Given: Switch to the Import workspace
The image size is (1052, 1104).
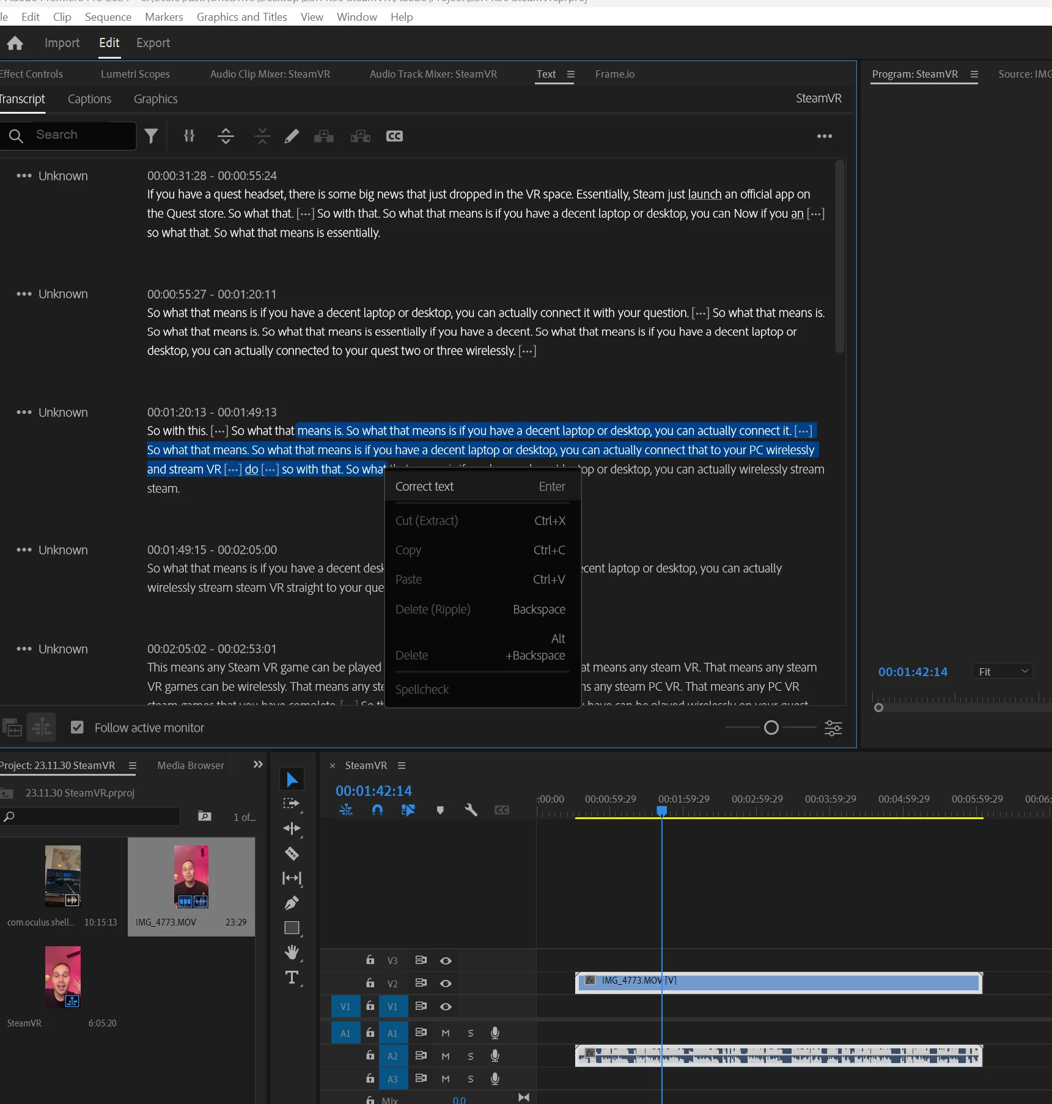Looking at the screenshot, I should pyautogui.click(x=62, y=43).
